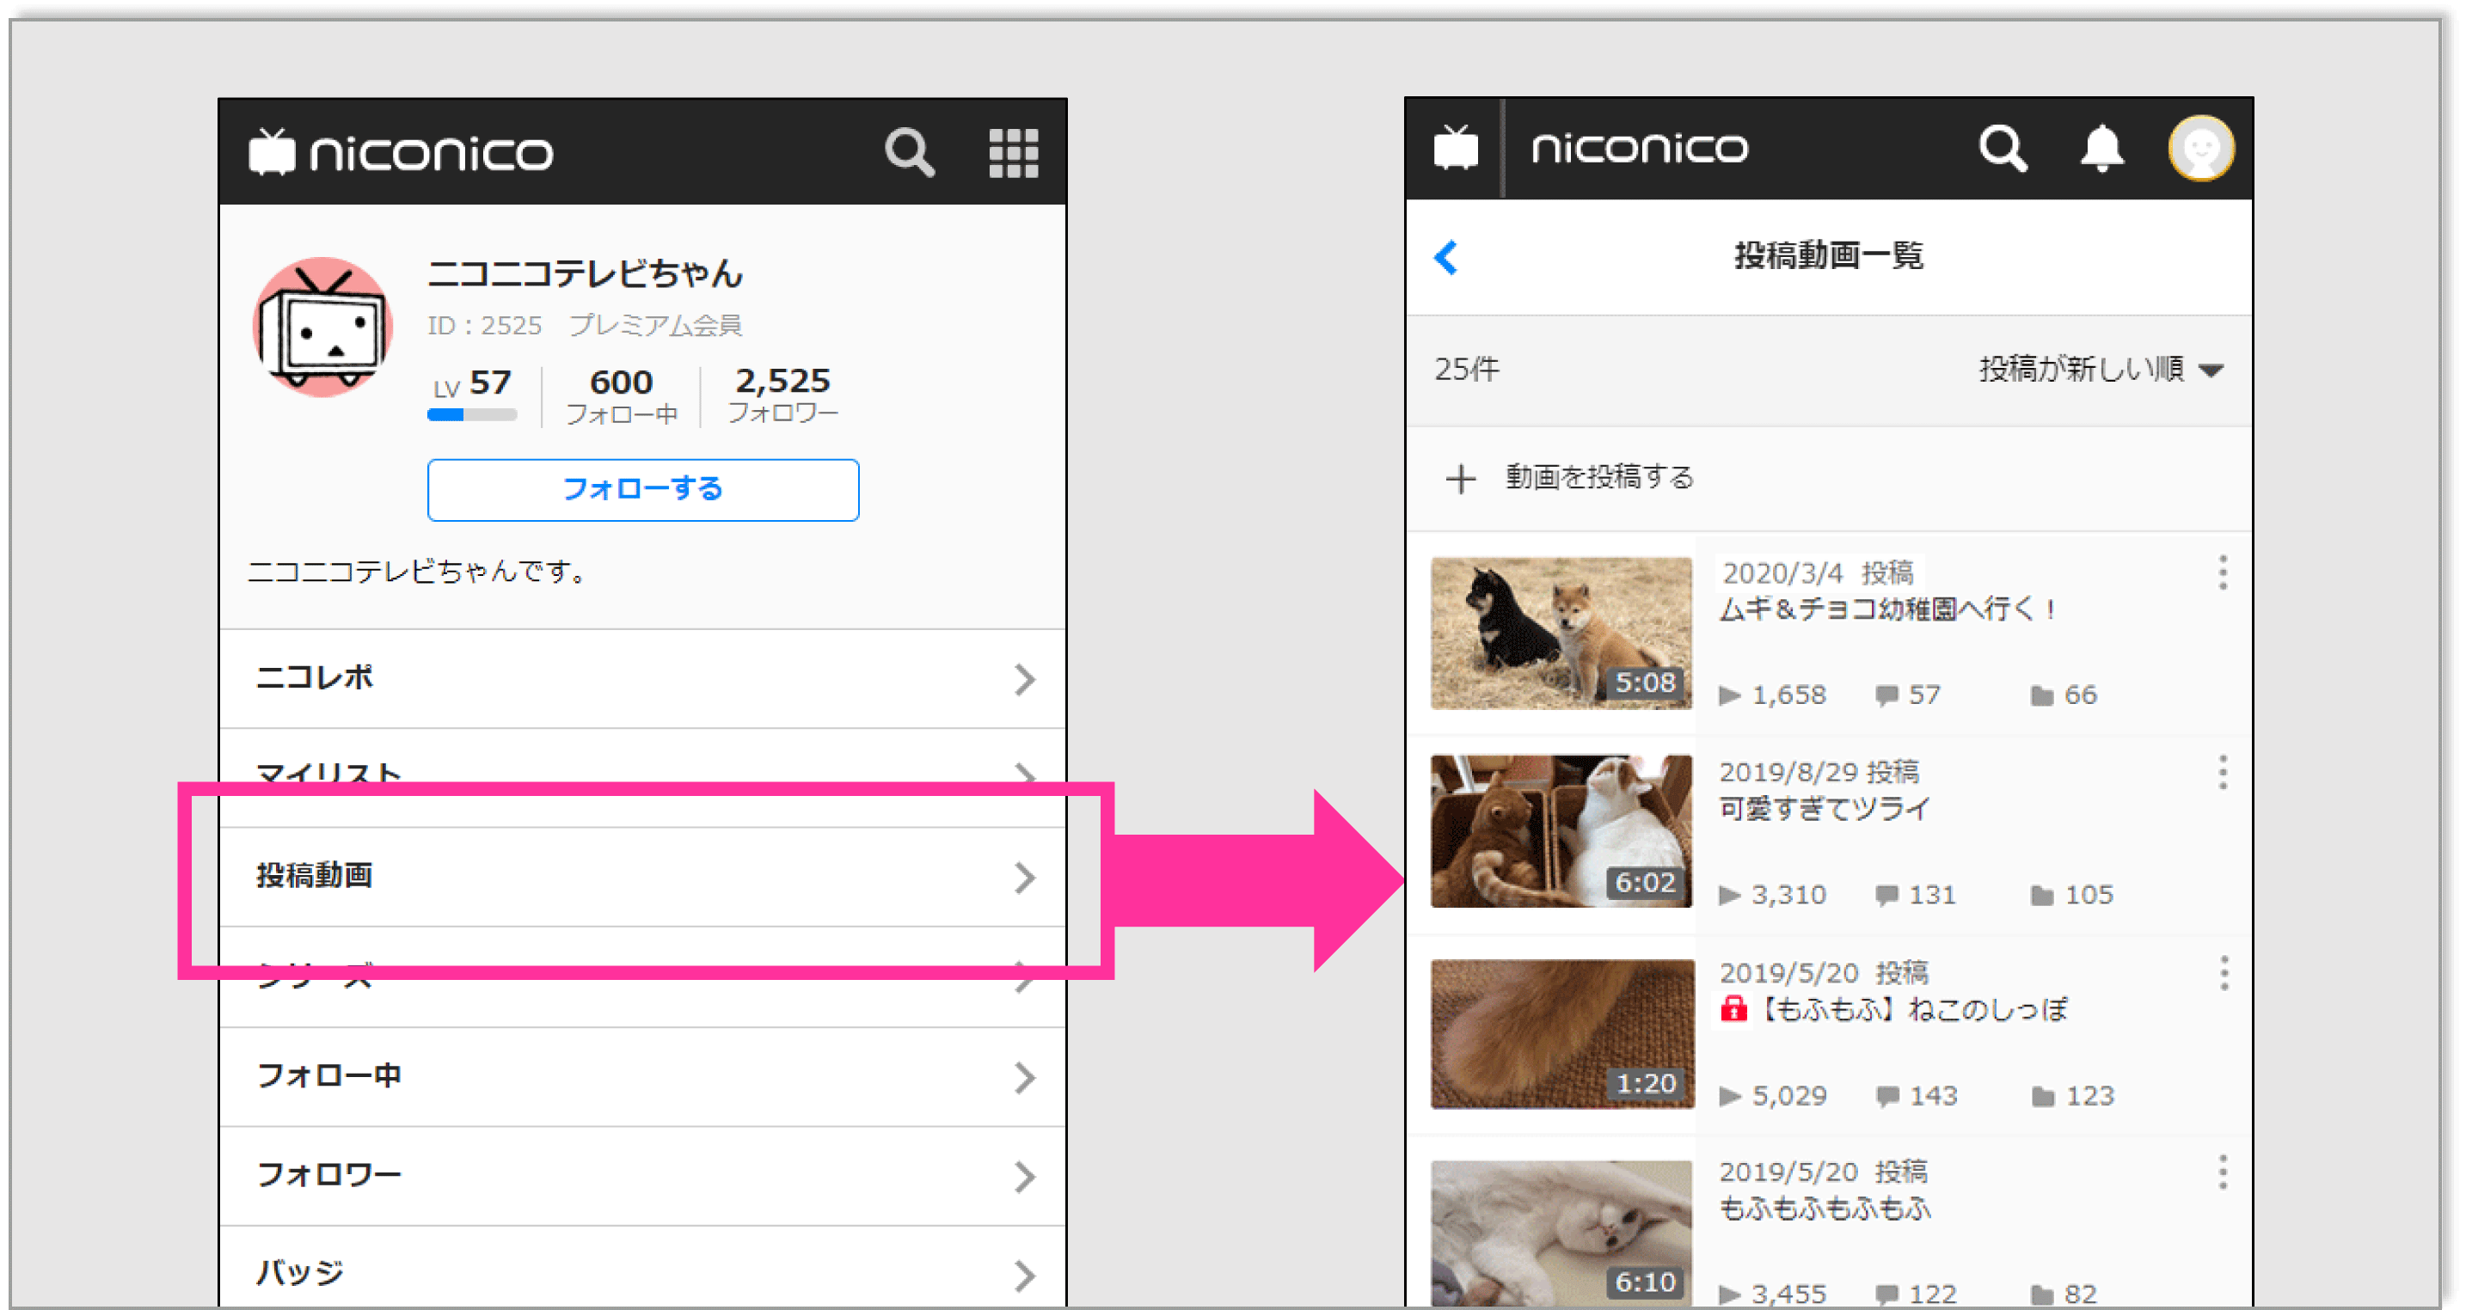Open the ニコレポ menu row
Viewport: 2466px width, 1310px height.
pos(642,678)
